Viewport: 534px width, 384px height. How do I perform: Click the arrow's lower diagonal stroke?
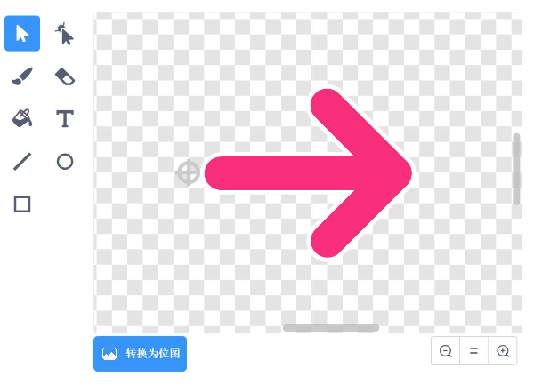[358, 216]
